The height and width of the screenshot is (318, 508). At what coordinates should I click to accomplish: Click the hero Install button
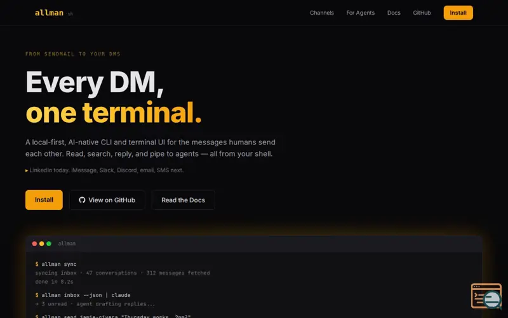(x=44, y=200)
